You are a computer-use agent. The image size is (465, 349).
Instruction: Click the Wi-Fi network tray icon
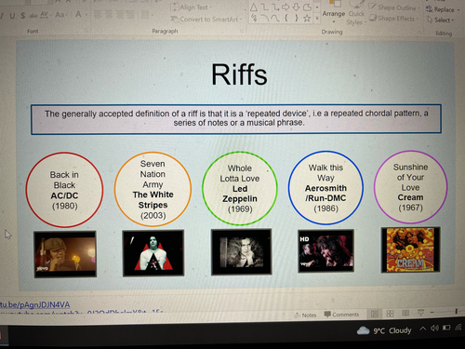(x=458, y=327)
